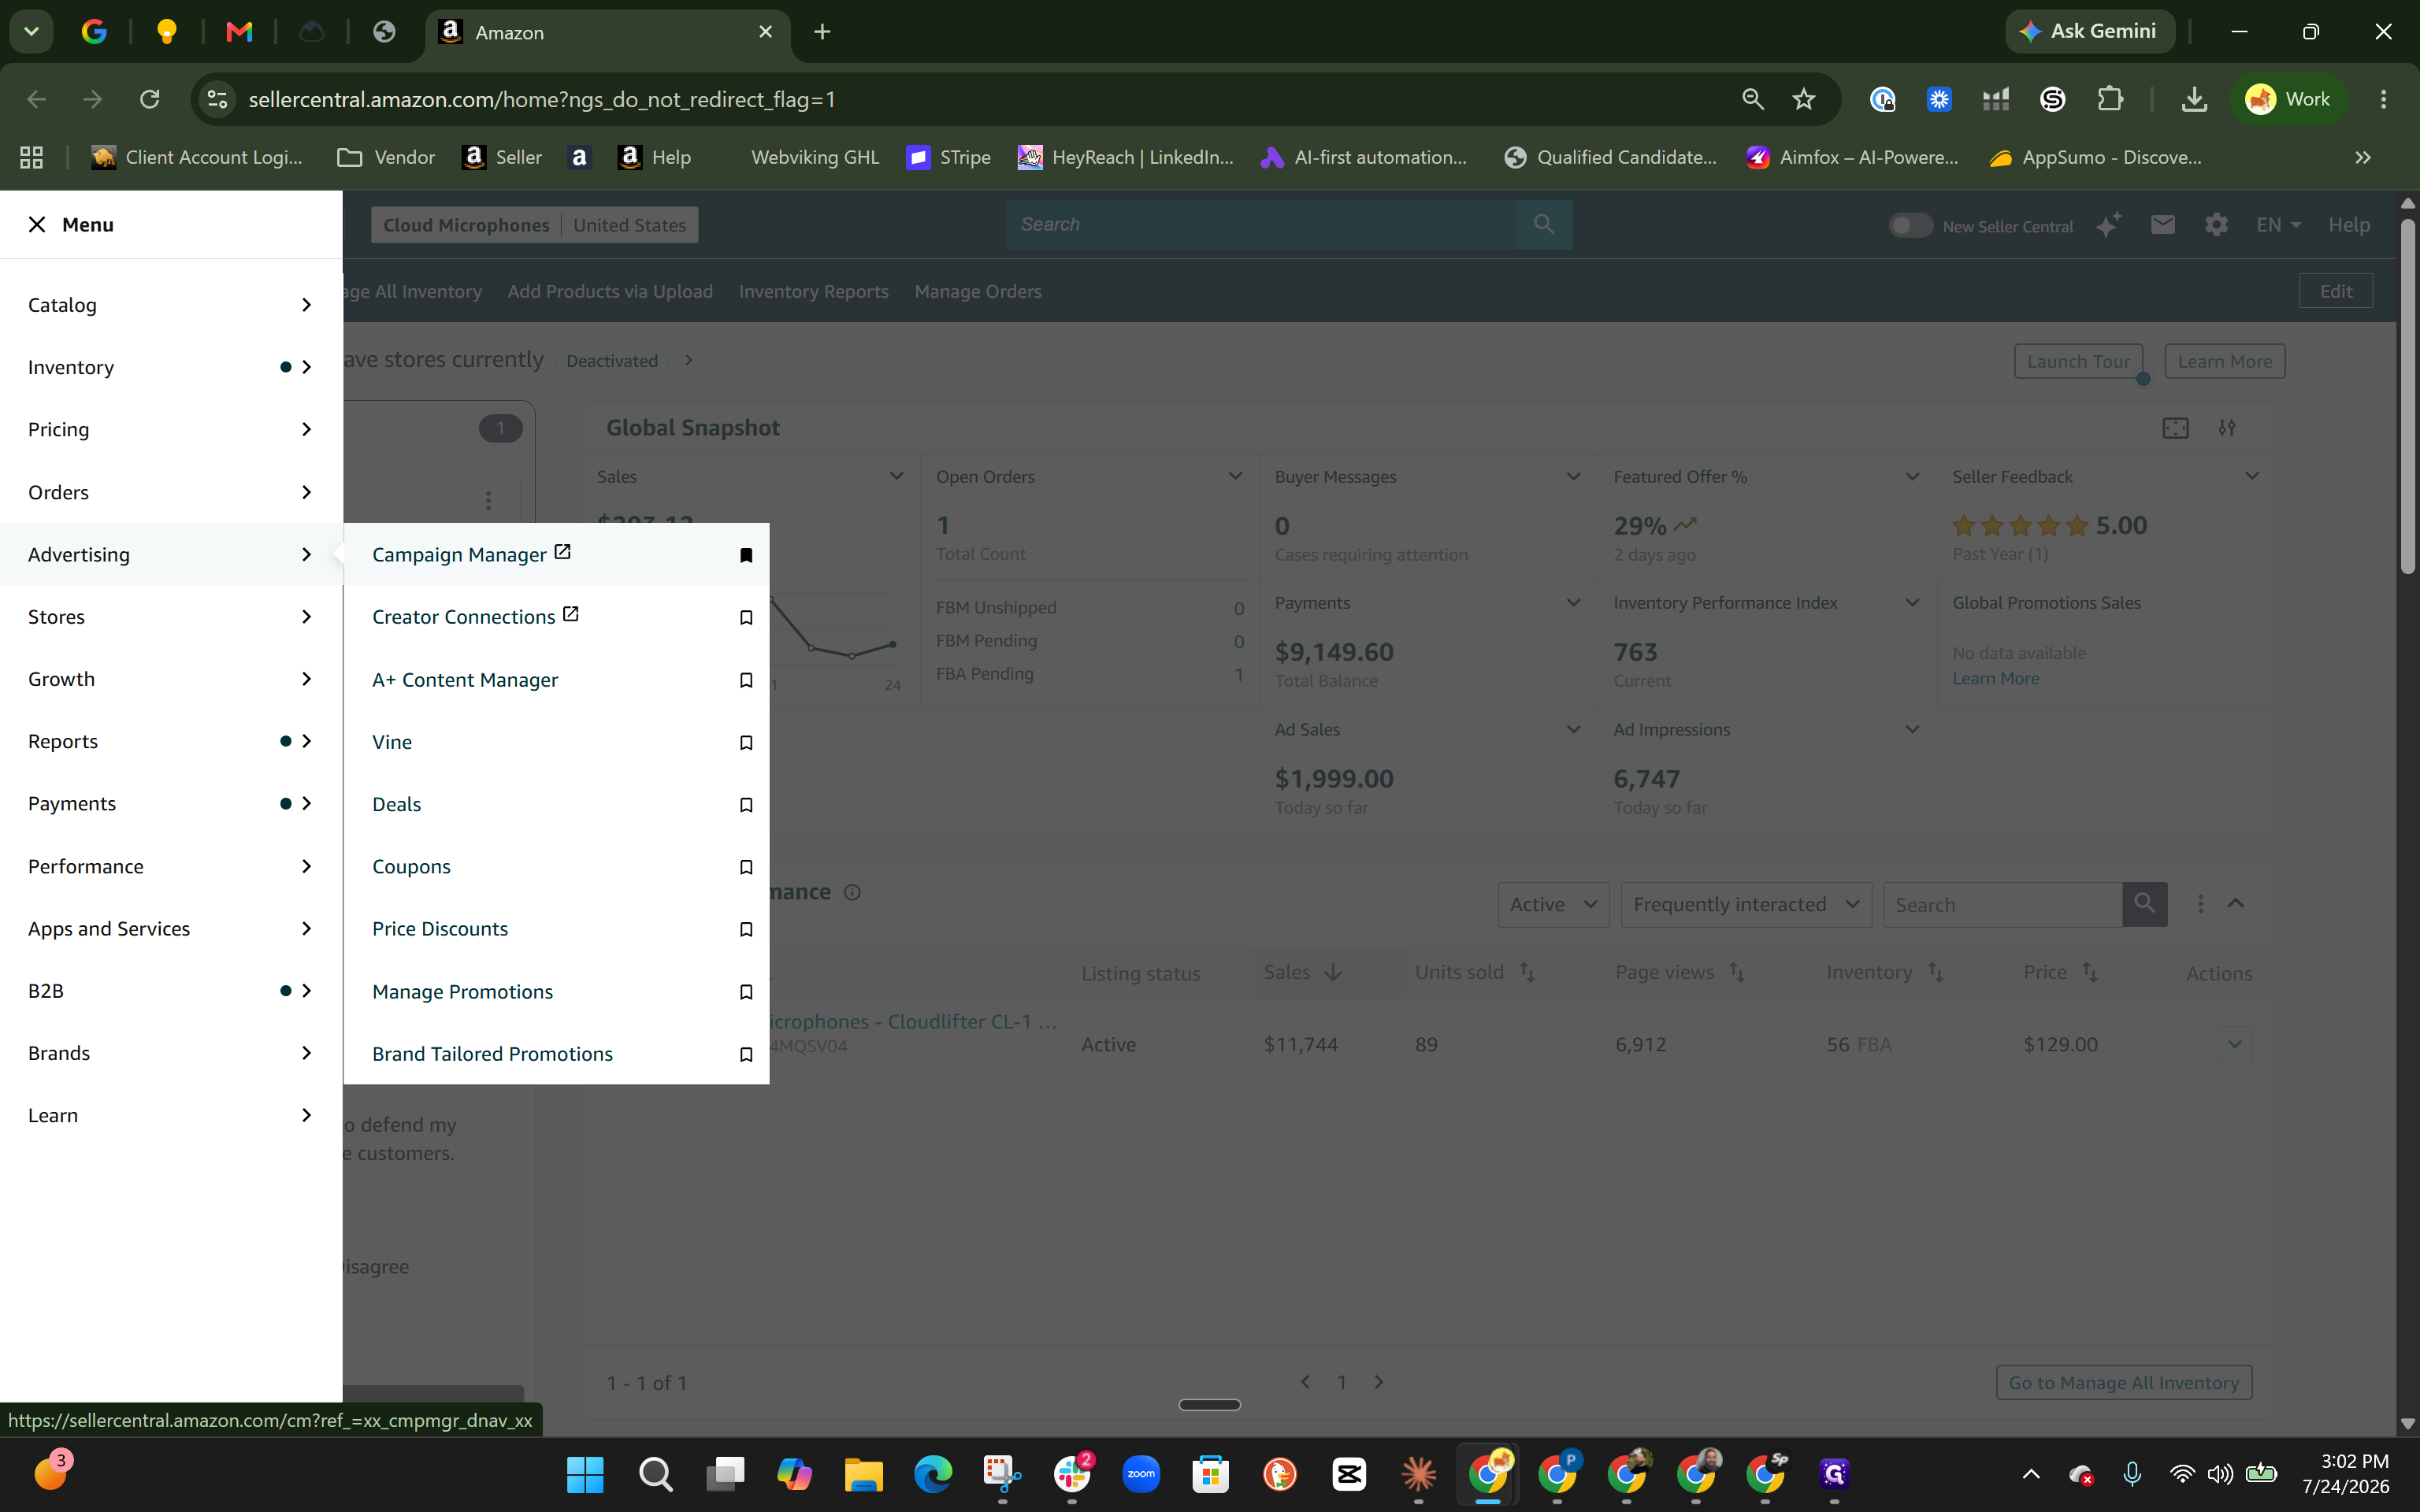Choose Vine in Advertising submenu

click(x=392, y=742)
